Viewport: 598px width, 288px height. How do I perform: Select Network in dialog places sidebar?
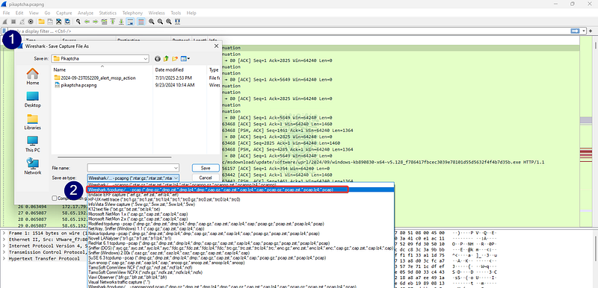tap(33, 166)
